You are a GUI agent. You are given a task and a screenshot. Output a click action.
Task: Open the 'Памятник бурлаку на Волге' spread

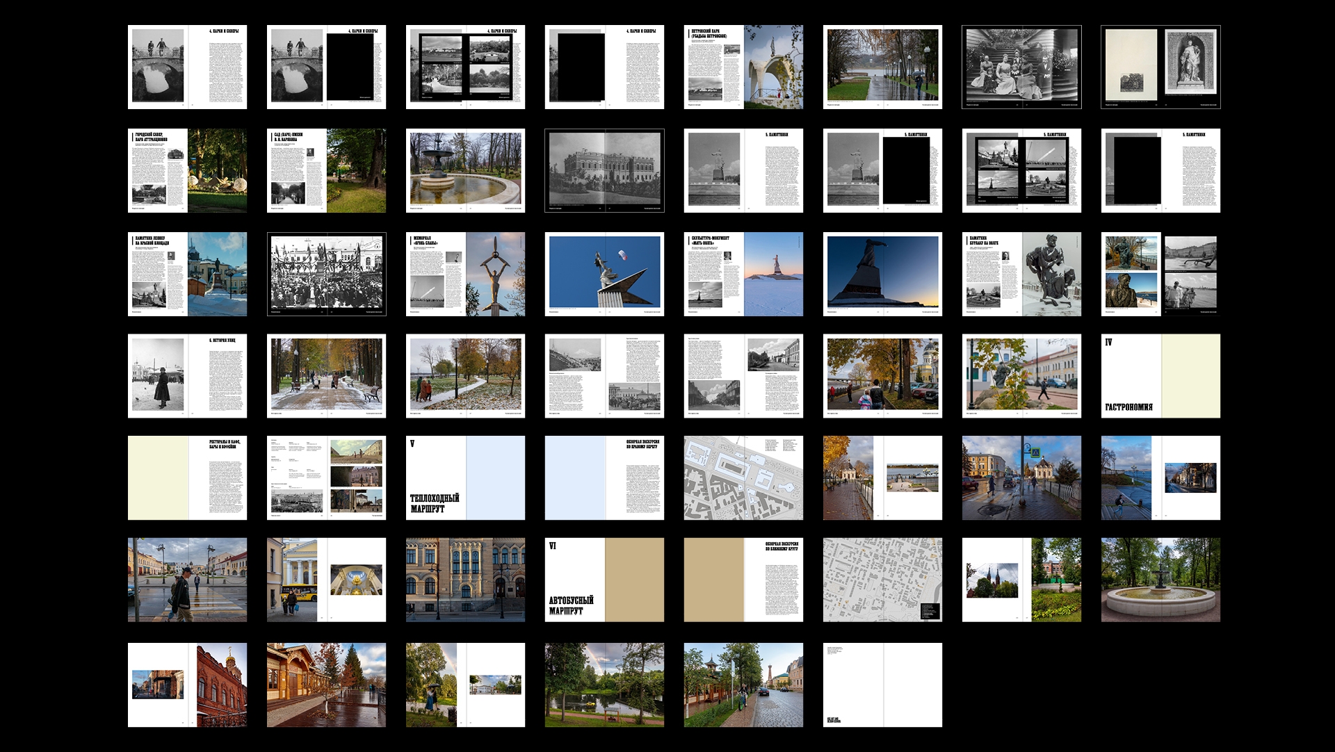click(x=1021, y=274)
